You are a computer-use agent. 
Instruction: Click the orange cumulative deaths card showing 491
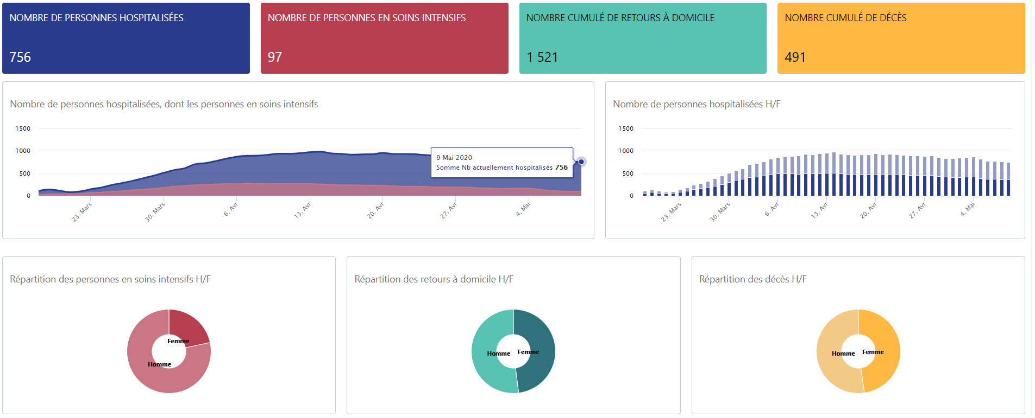point(901,38)
